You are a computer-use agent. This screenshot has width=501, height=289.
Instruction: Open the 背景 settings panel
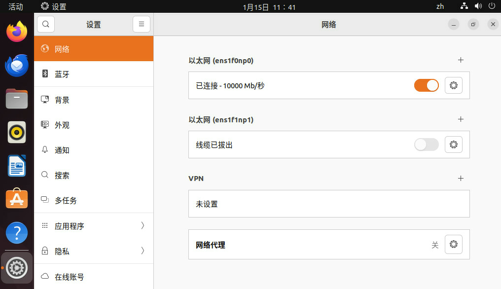tap(94, 100)
